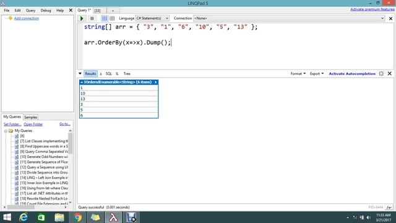Click the LINQPad lambda taskbar icon
Image resolution: width=396 pixels, height=223 pixels.
click(113, 217)
